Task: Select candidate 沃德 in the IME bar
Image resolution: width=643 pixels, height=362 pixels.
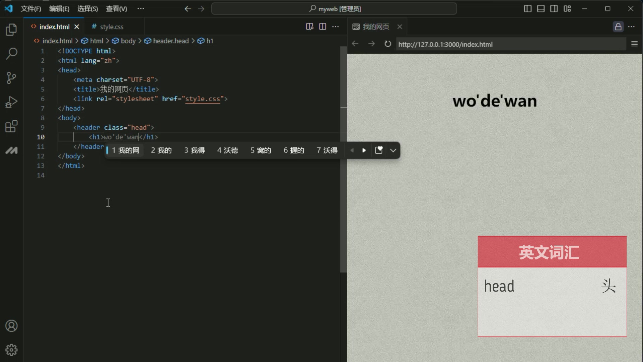Action: click(227, 150)
